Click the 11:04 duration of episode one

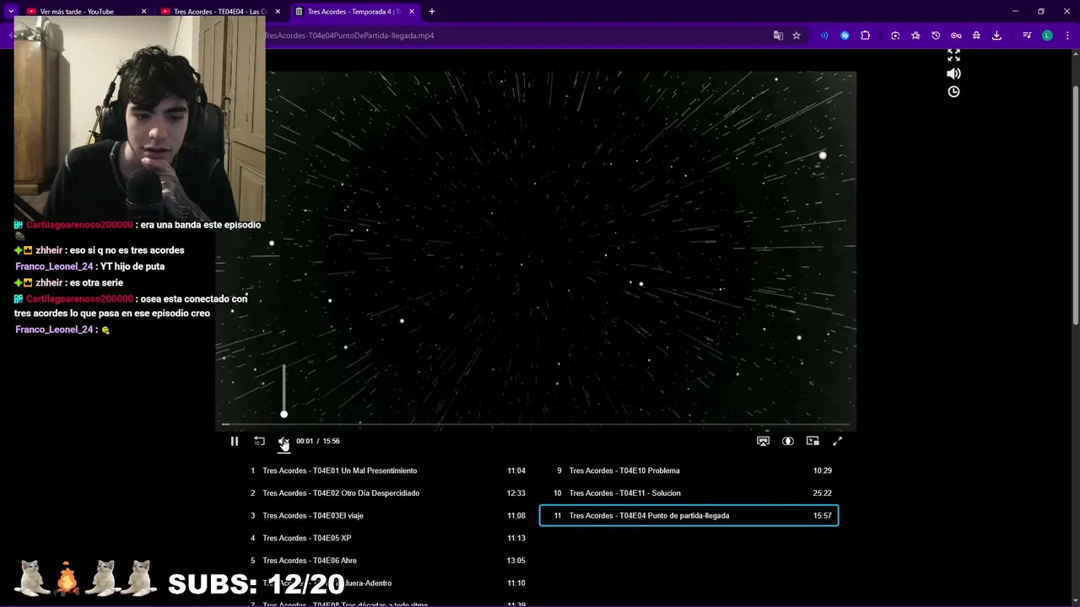(516, 470)
